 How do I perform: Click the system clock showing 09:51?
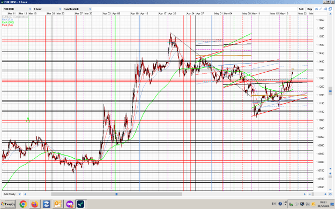(x=323, y=204)
